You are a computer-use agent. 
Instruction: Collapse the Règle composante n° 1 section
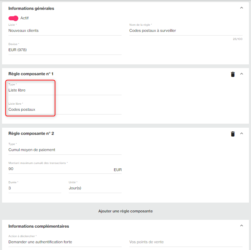[x=242, y=74]
